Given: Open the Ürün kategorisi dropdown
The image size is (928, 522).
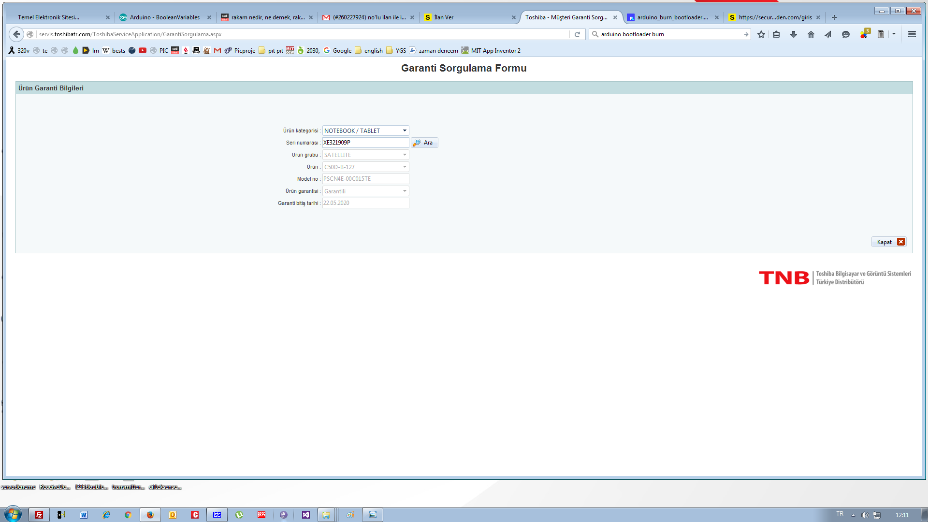Looking at the screenshot, I should (365, 131).
